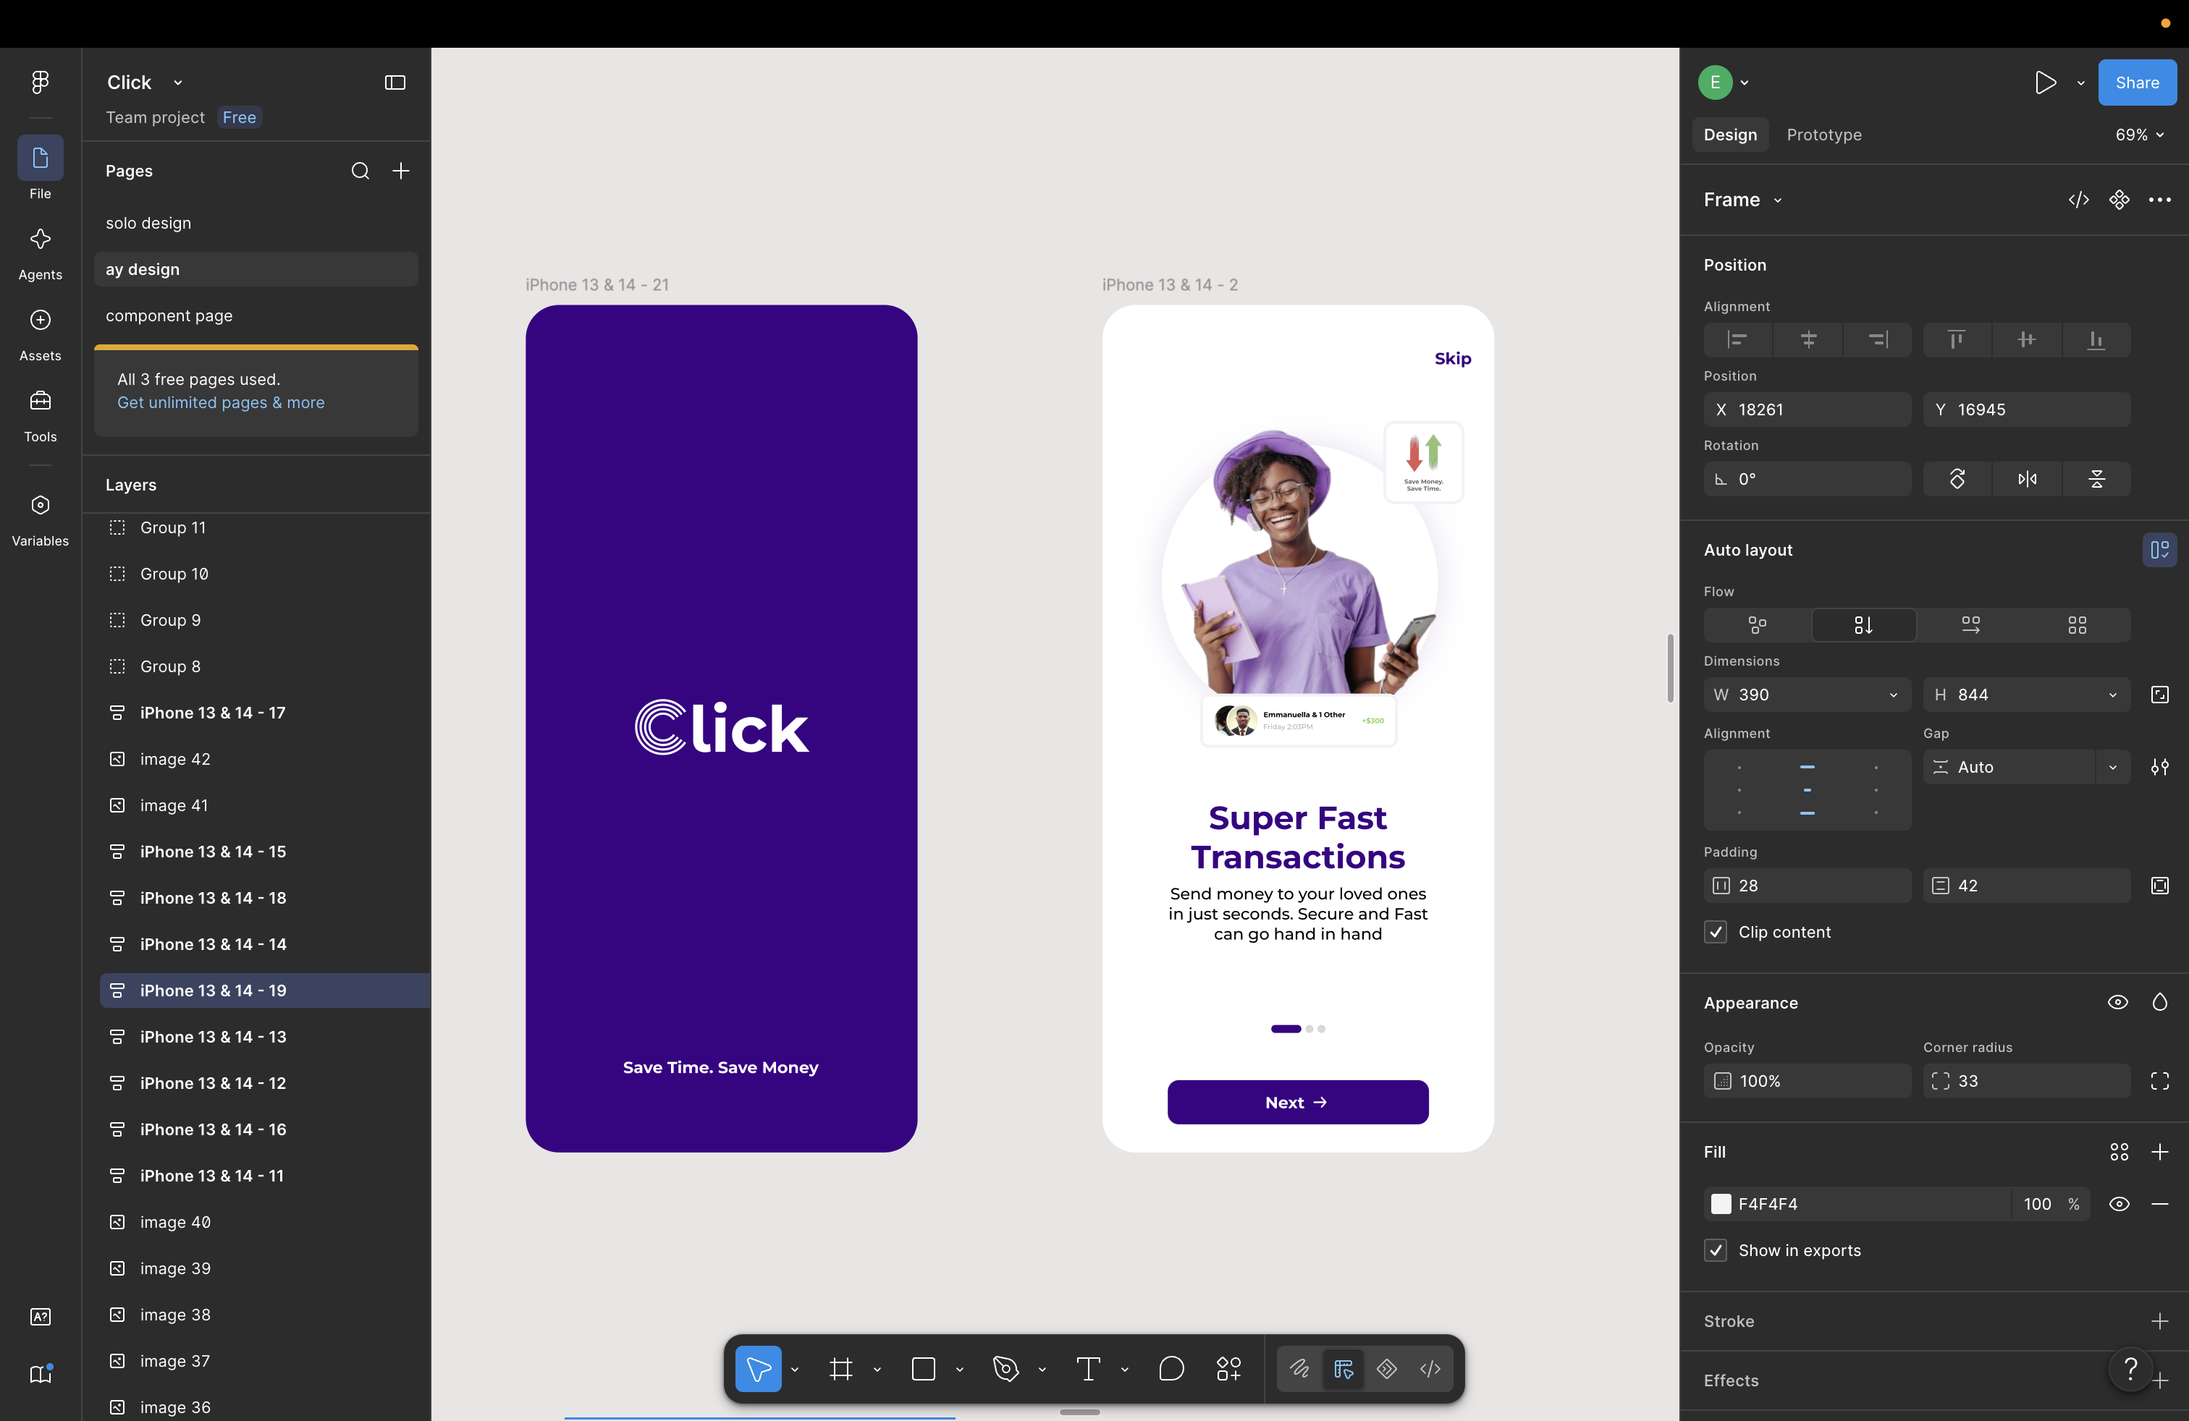The height and width of the screenshot is (1421, 2189).
Task: Open the File sidebar panel
Action: tap(40, 168)
